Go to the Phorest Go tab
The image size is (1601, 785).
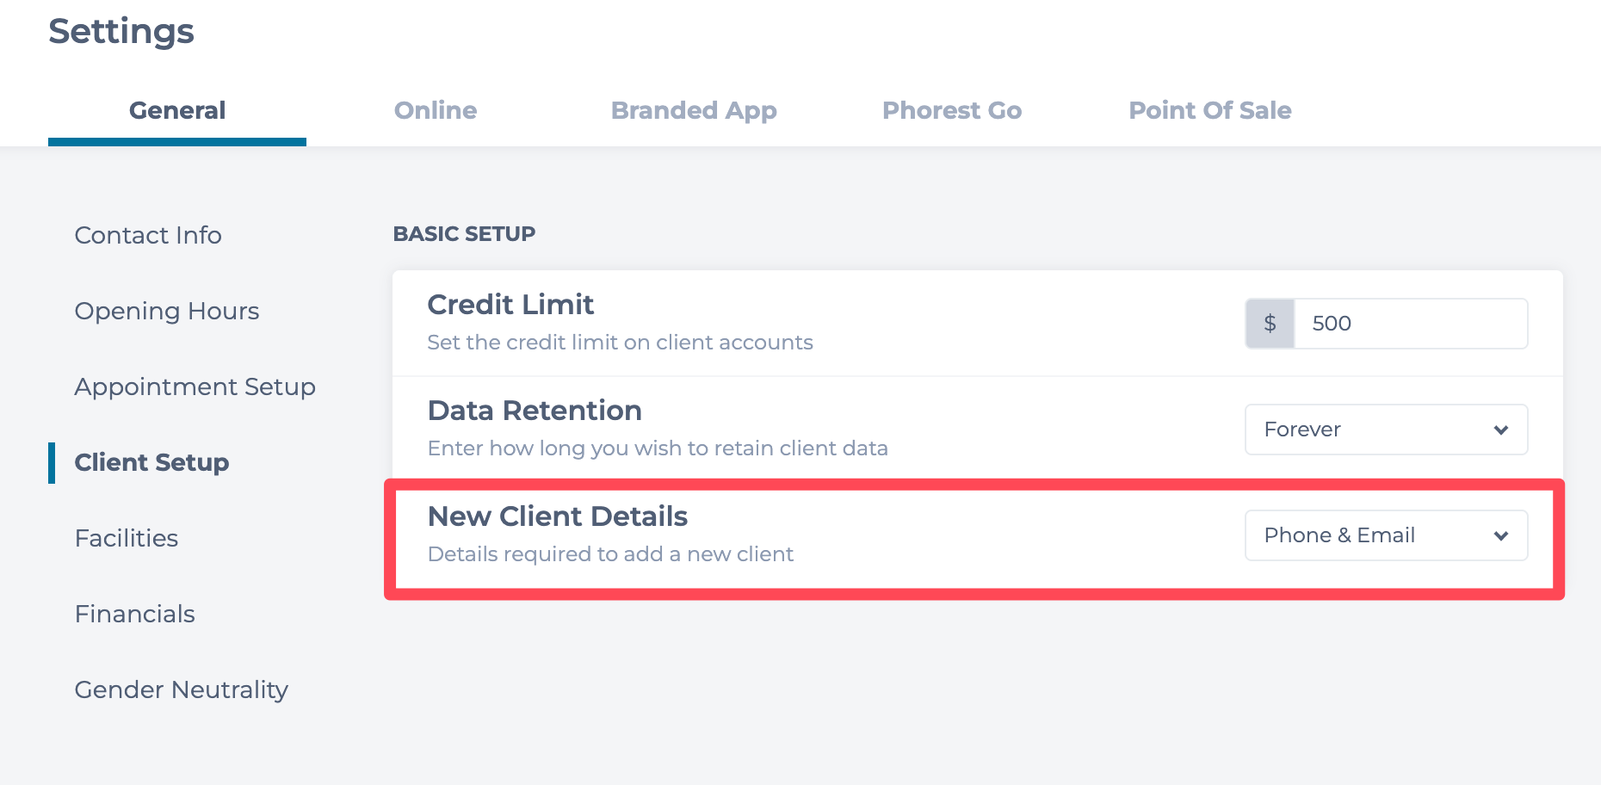tap(952, 111)
